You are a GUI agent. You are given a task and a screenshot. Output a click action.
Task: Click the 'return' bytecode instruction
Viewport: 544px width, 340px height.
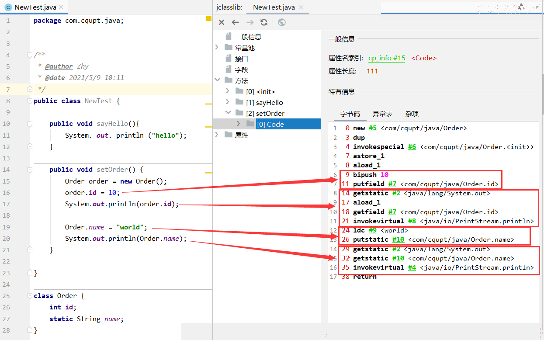[364, 277]
